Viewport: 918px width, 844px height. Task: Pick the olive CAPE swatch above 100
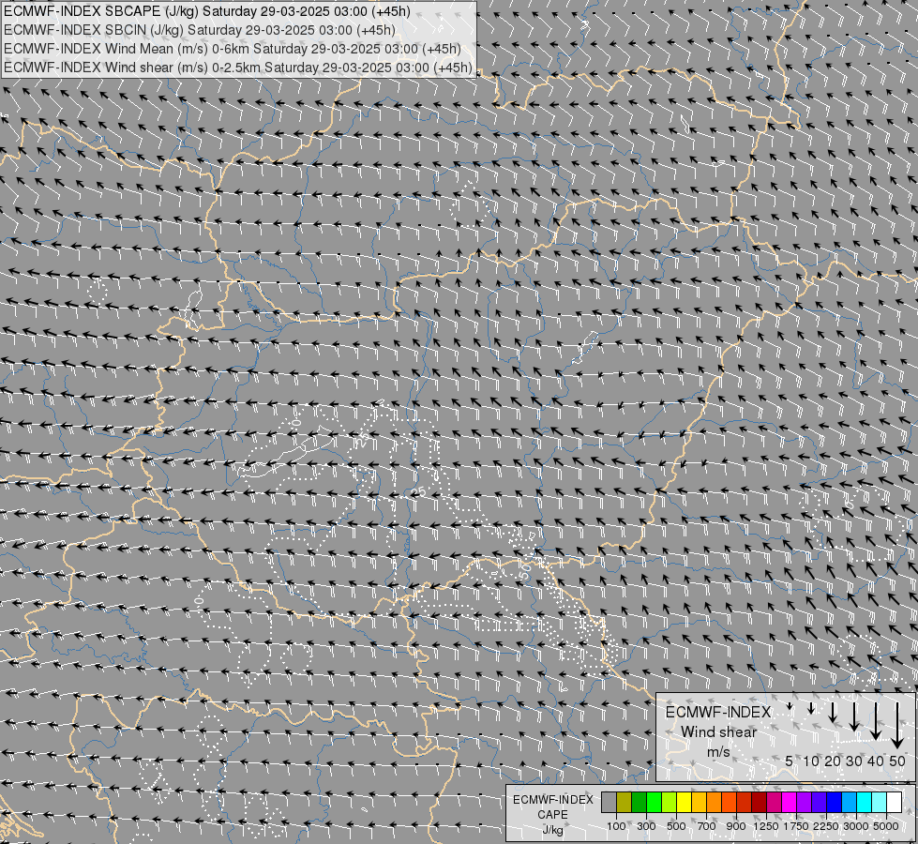pyautogui.click(x=625, y=803)
